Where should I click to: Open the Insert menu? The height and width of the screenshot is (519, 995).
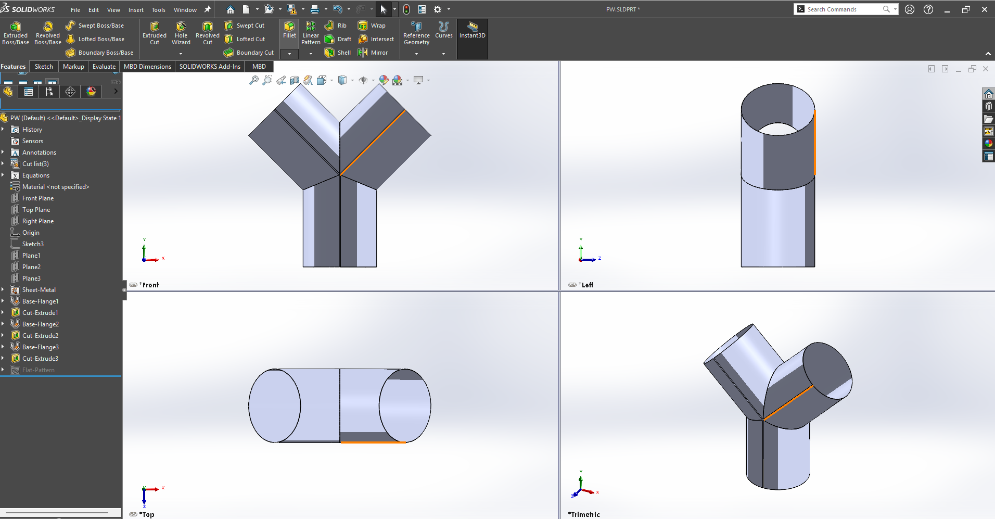[x=136, y=10]
